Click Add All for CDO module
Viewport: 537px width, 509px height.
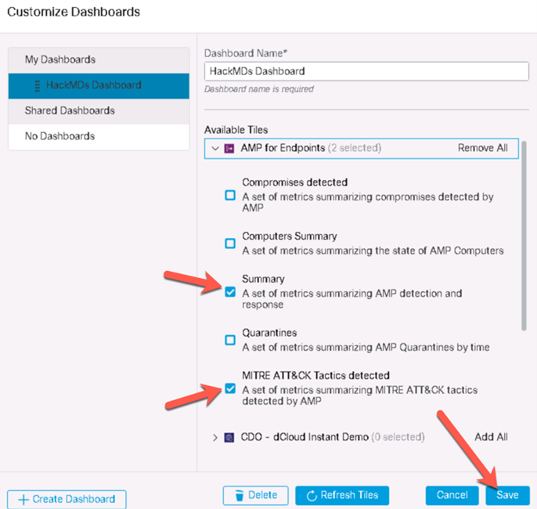491,437
